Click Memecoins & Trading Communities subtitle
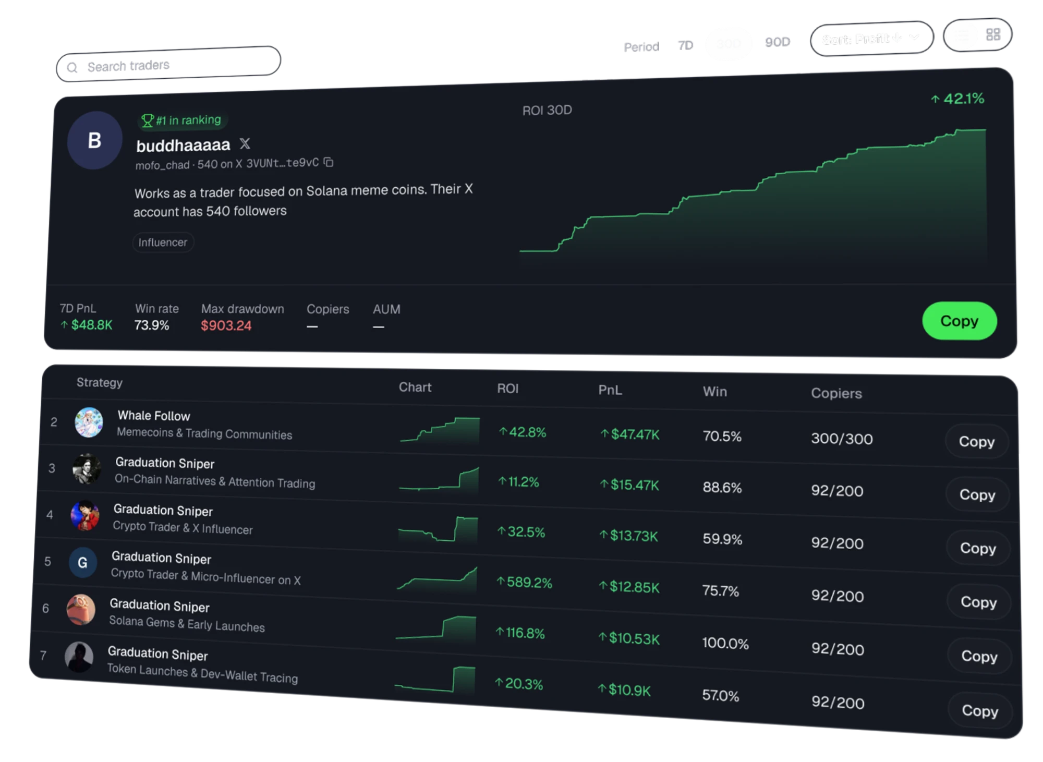This screenshot has width=1043, height=762. pos(204,433)
